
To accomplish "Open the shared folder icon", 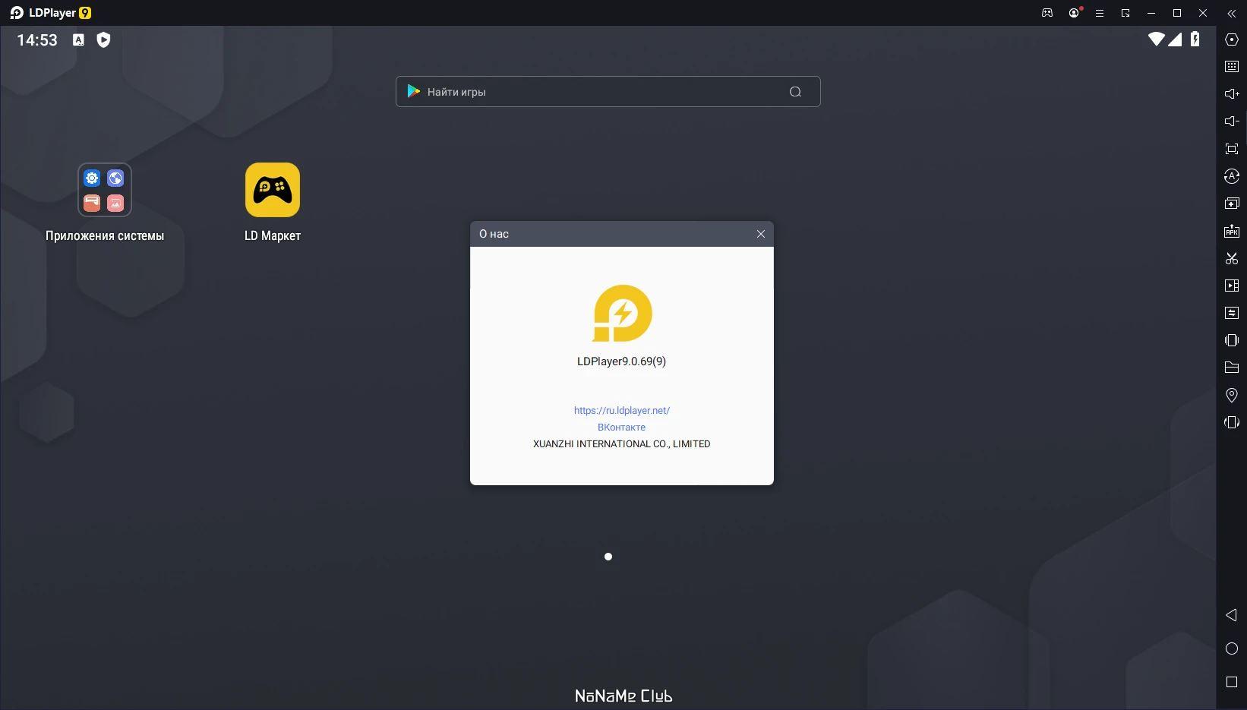I will click(1232, 368).
